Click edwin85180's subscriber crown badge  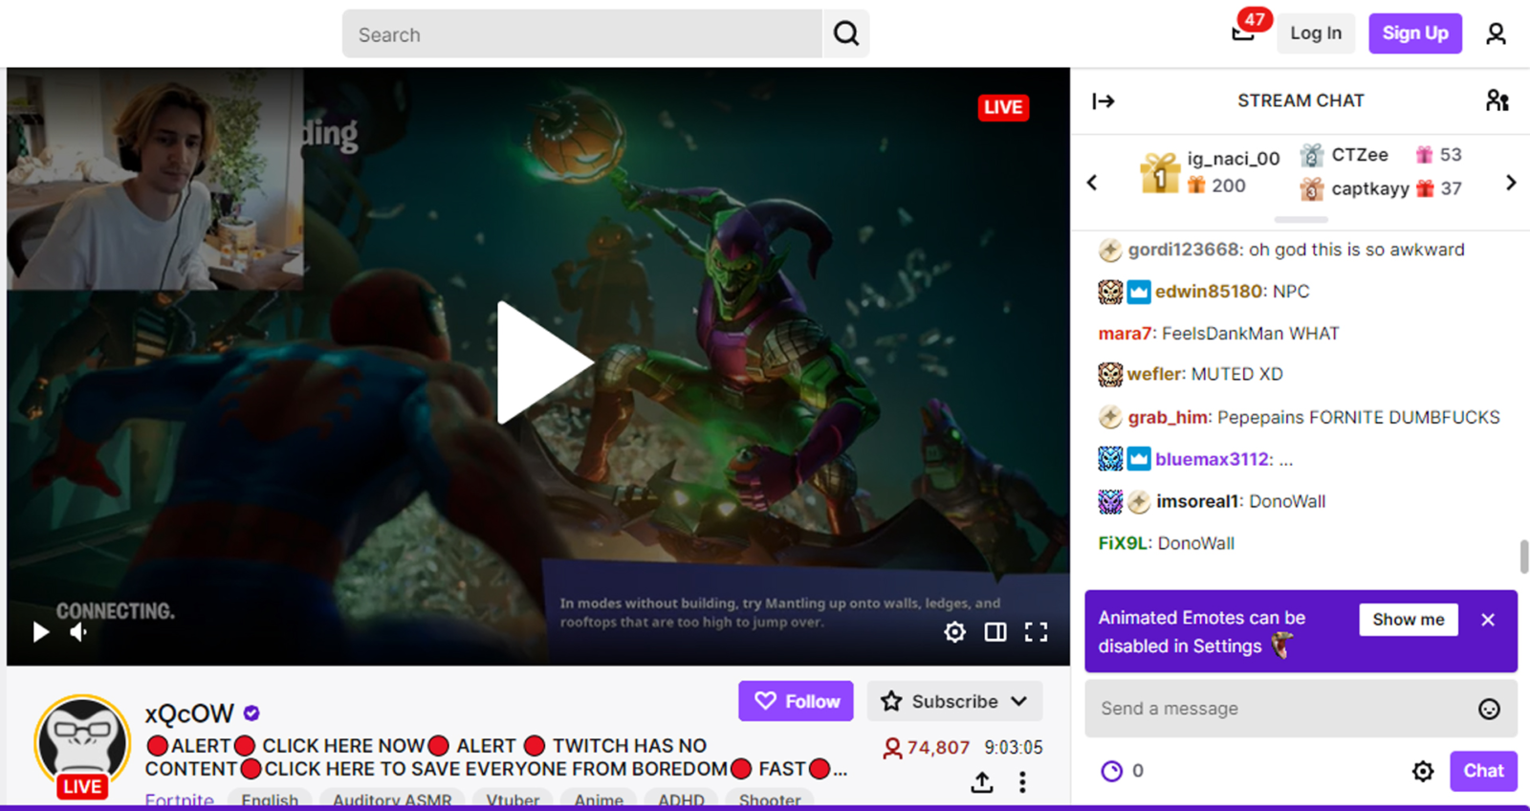pyautogui.click(x=1138, y=292)
